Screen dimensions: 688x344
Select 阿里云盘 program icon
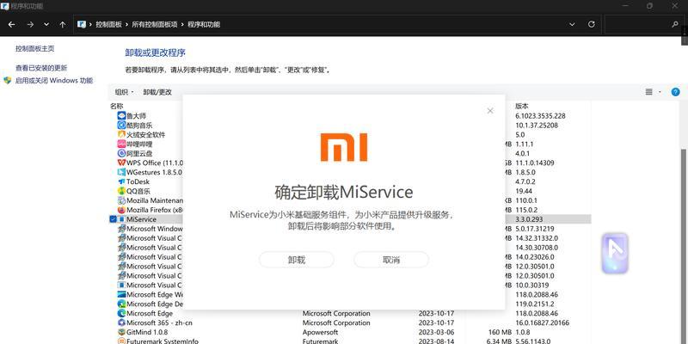tap(121, 153)
